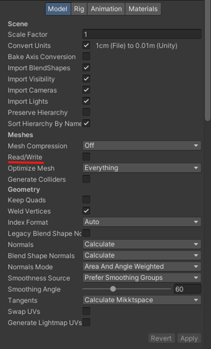
Task: Open the Tangents dropdown
Action: point(141,300)
